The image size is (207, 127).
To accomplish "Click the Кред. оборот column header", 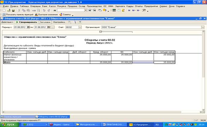I will click(101, 52).
